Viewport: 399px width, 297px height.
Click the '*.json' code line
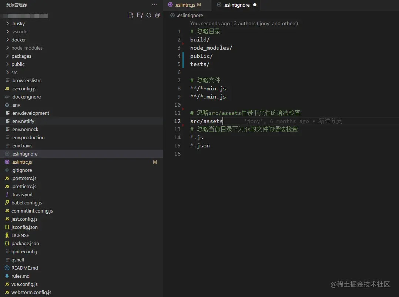200,146
